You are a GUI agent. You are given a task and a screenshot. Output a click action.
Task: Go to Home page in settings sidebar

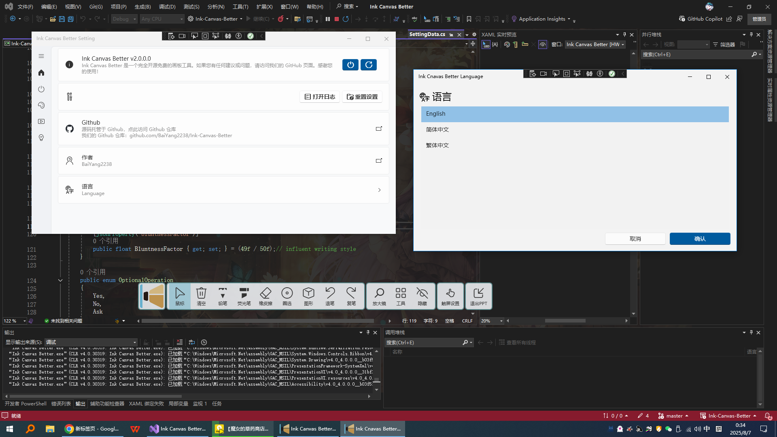(x=41, y=73)
